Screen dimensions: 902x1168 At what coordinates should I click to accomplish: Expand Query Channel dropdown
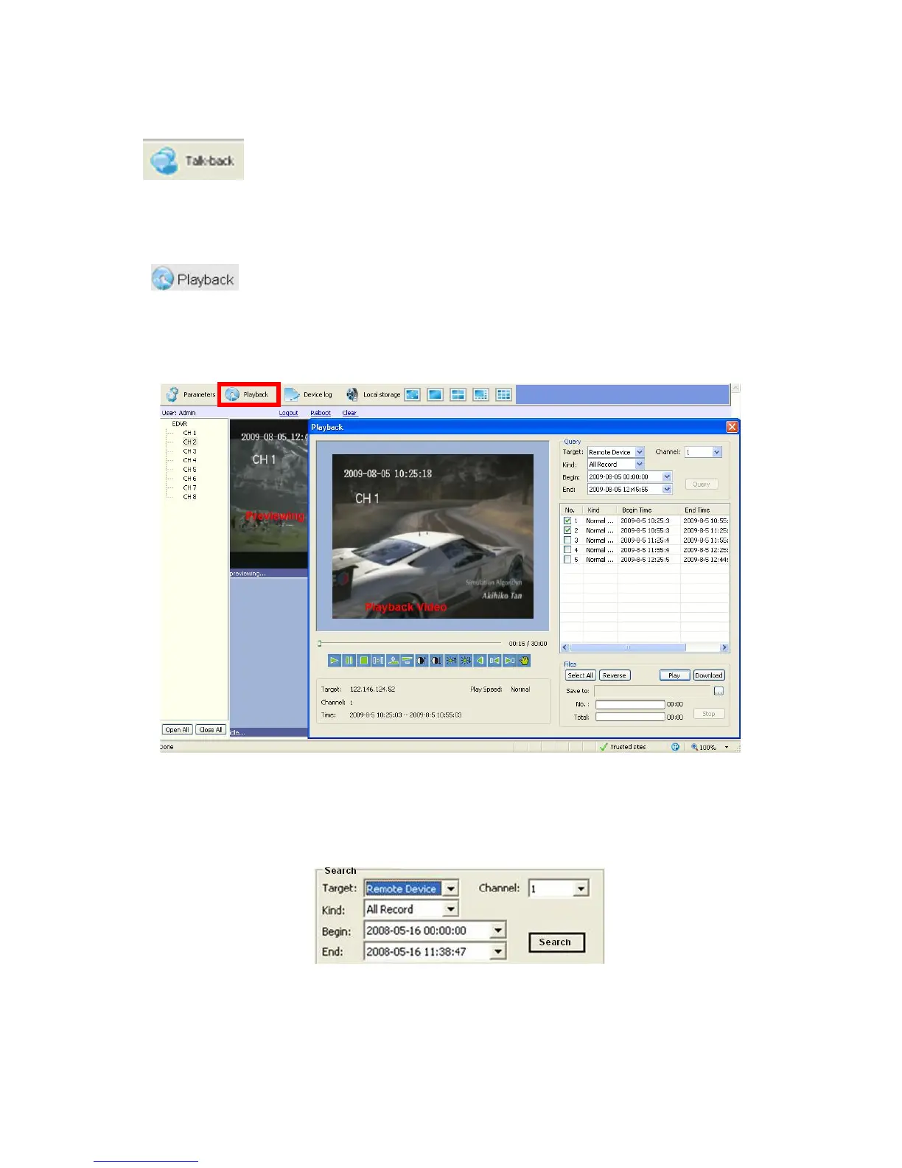pyautogui.click(x=717, y=452)
